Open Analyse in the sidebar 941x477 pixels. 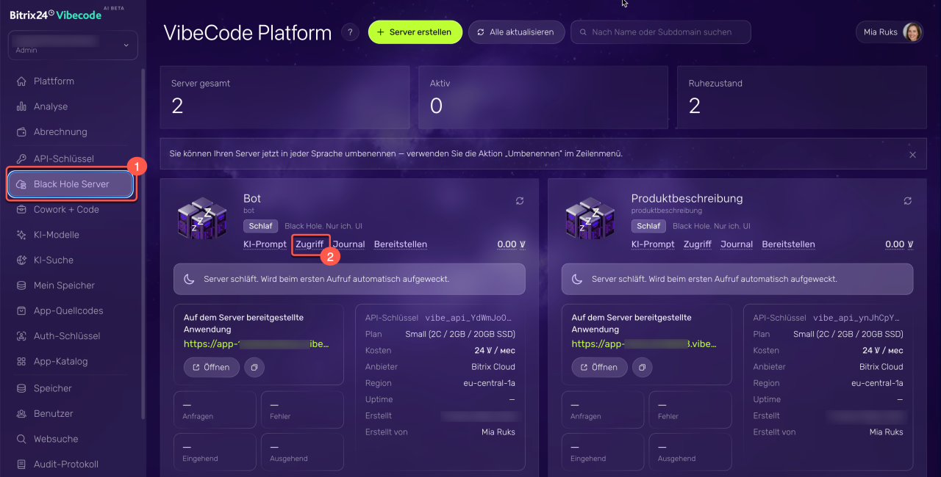click(x=51, y=106)
